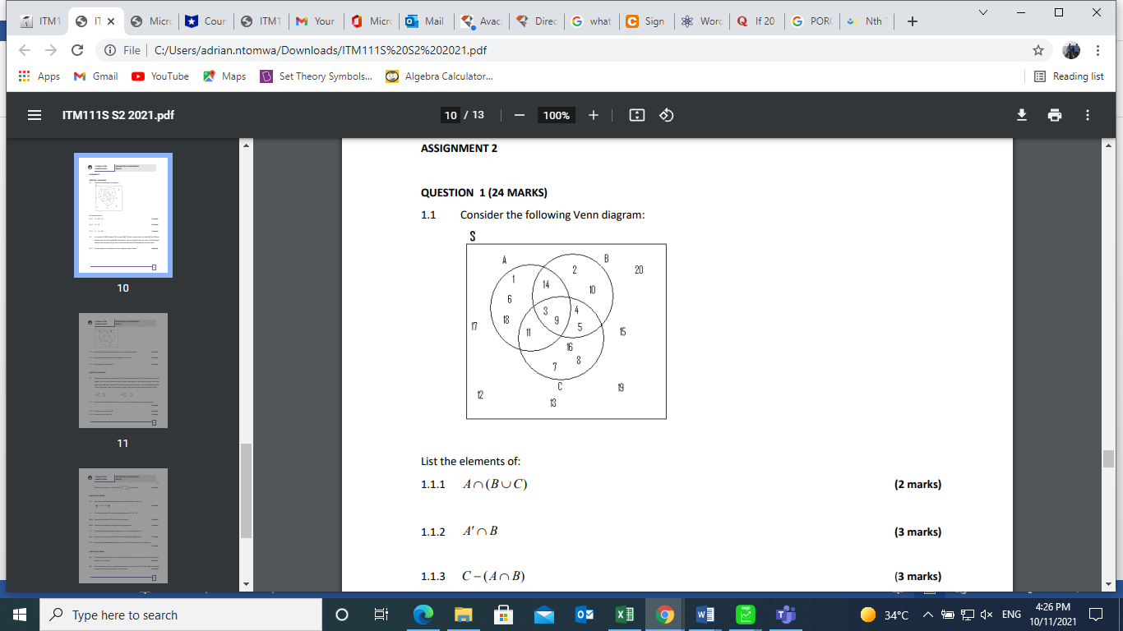Switch to the Nth tab
Image resolution: width=1123 pixels, height=631 pixels.
[x=867, y=21]
